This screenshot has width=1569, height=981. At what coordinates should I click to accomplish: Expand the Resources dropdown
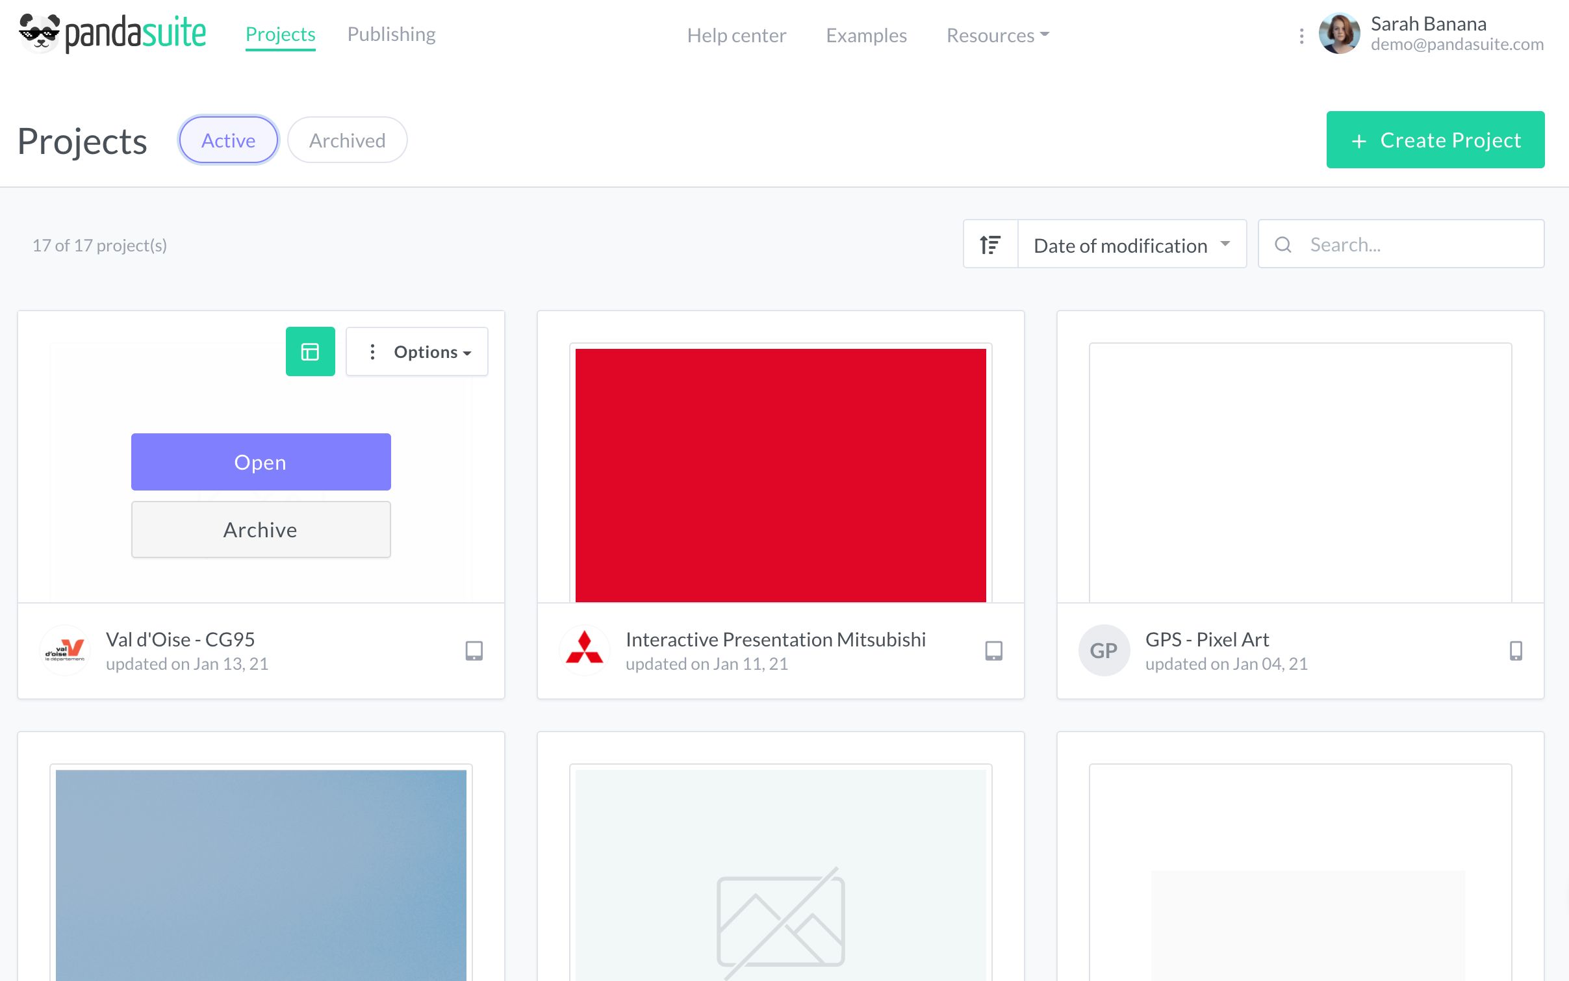click(x=997, y=36)
